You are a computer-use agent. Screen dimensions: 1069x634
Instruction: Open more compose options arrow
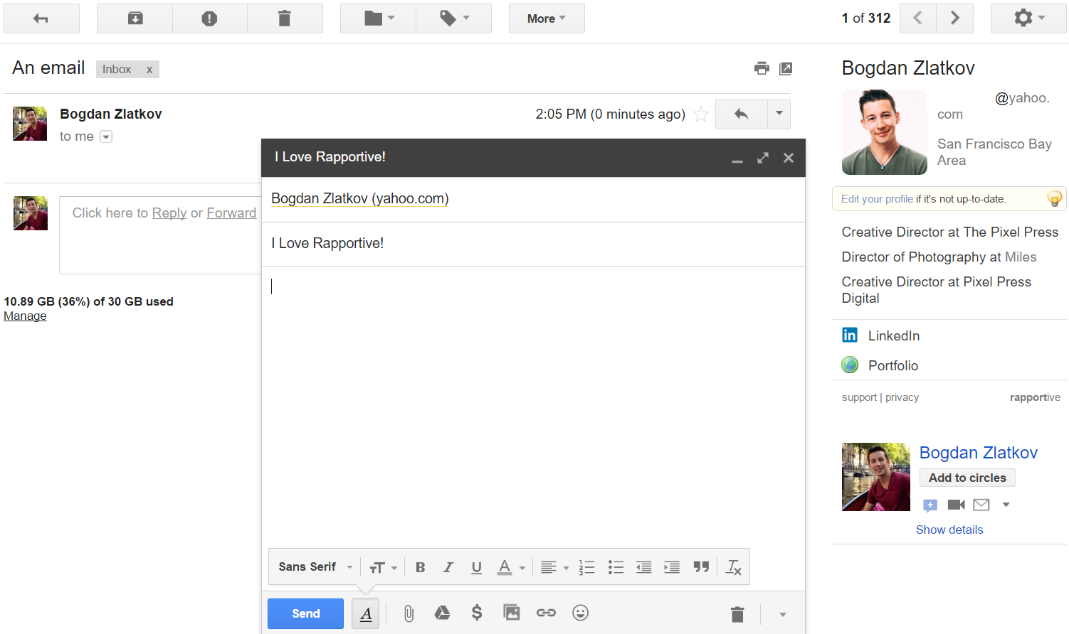click(x=783, y=614)
